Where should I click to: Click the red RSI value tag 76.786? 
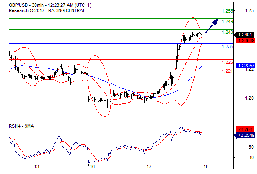point(246,129)
